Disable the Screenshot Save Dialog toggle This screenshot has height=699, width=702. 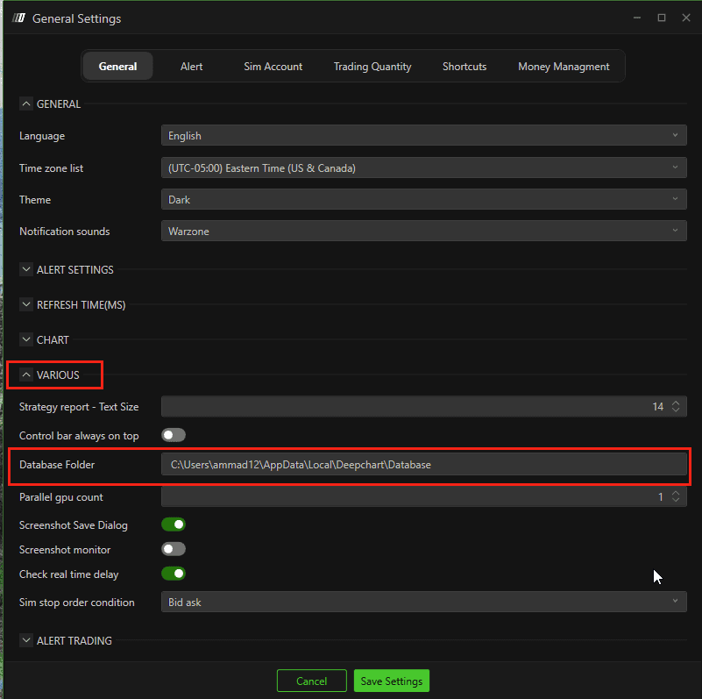pos(174,524)
